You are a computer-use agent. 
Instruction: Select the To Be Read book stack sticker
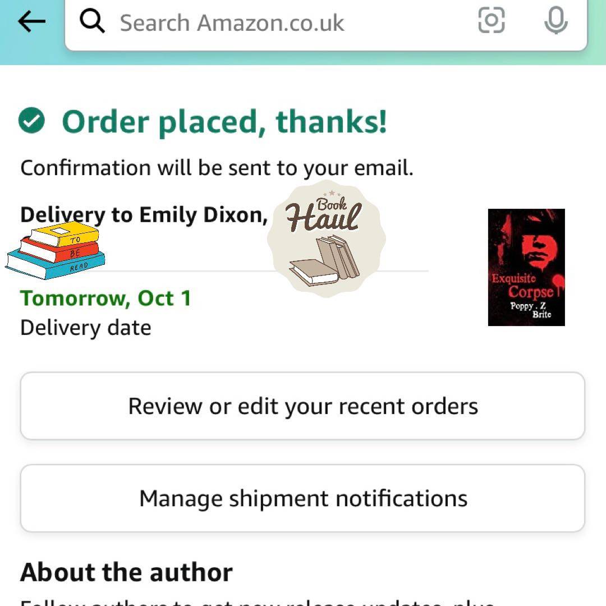tap(55, 250)
